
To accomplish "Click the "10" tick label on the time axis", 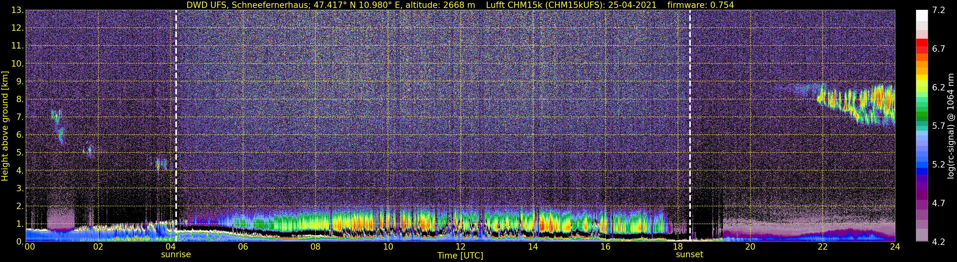I will (388, 247).
